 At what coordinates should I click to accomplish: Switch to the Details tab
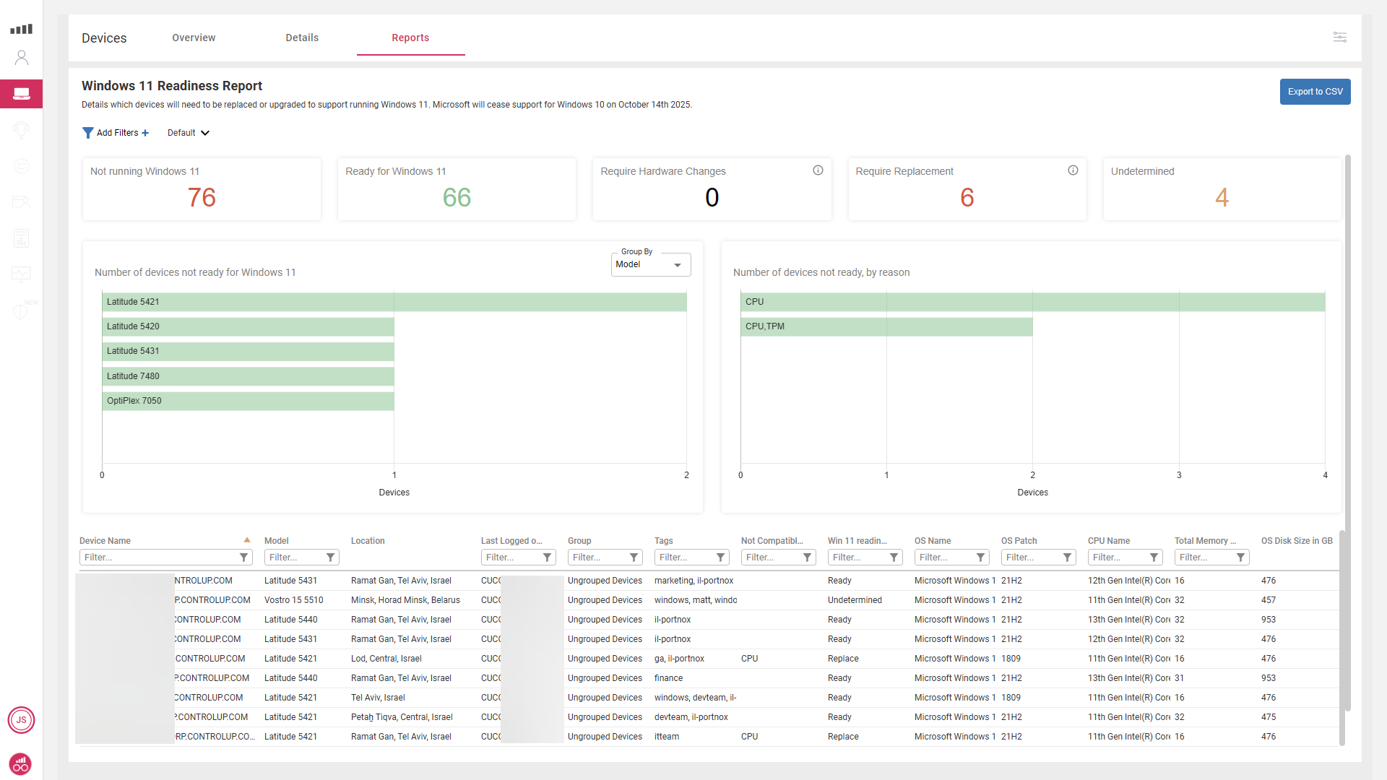click(302, 38)
